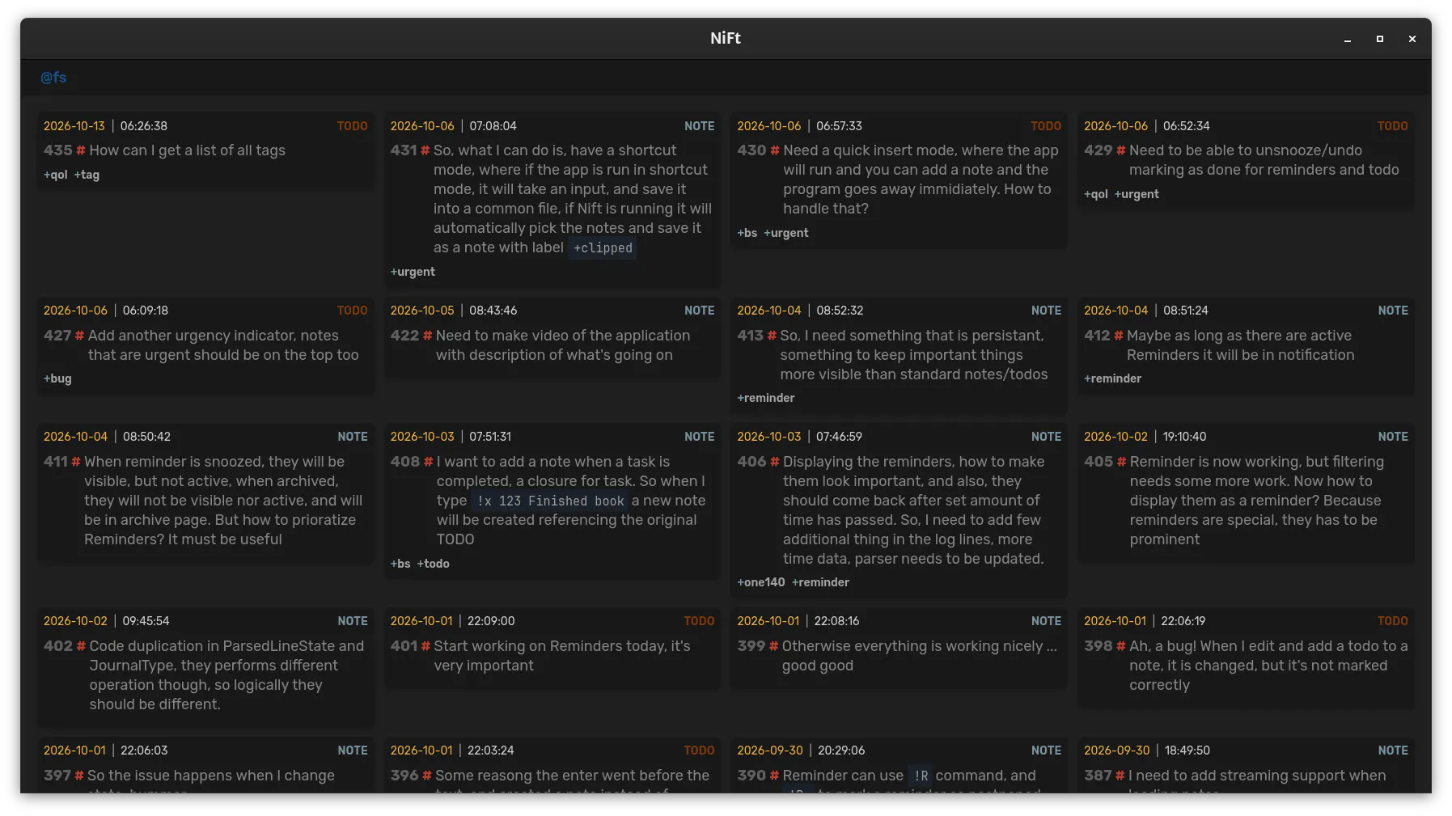Viewport: 1452px width, 816px height.
Task: Click the +clipped label inside note 431
Action: tap(603, 248)
